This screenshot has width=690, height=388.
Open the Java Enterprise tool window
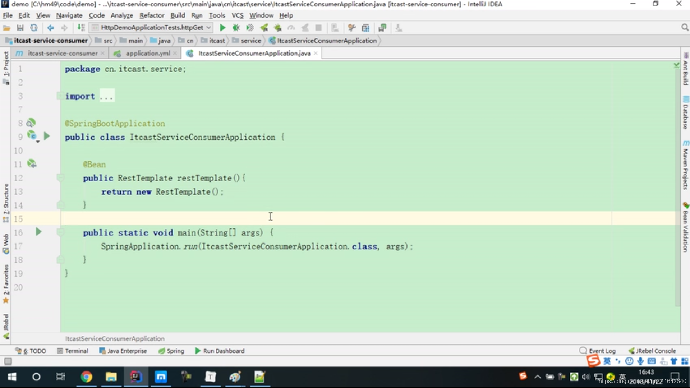[x=123, y=351]
